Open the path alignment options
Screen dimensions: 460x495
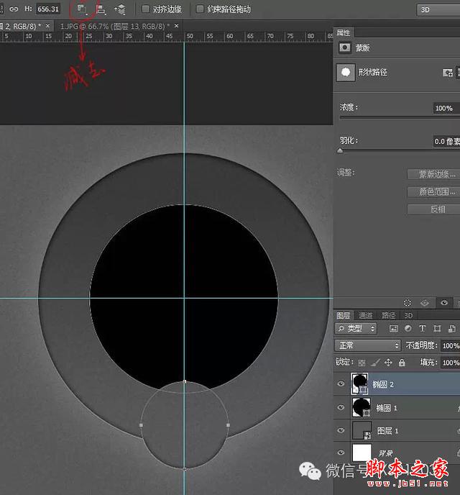(x=101, y=9)
